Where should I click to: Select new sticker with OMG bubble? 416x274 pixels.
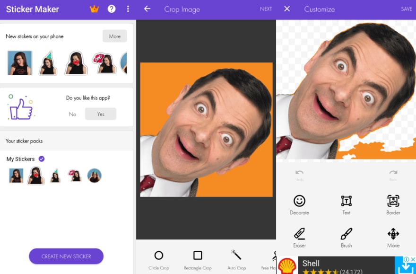pyautogui.click(x=104, y=63)
